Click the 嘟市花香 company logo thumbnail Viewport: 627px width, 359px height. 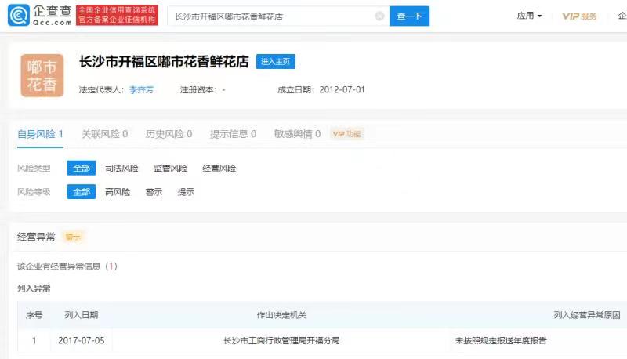click(42, 75)
